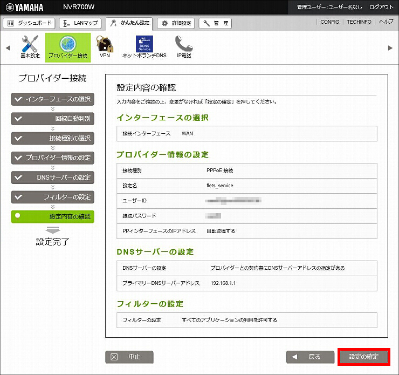Open the 基本設定 tools icon
399x375 pixels.
tap(30, 47)
